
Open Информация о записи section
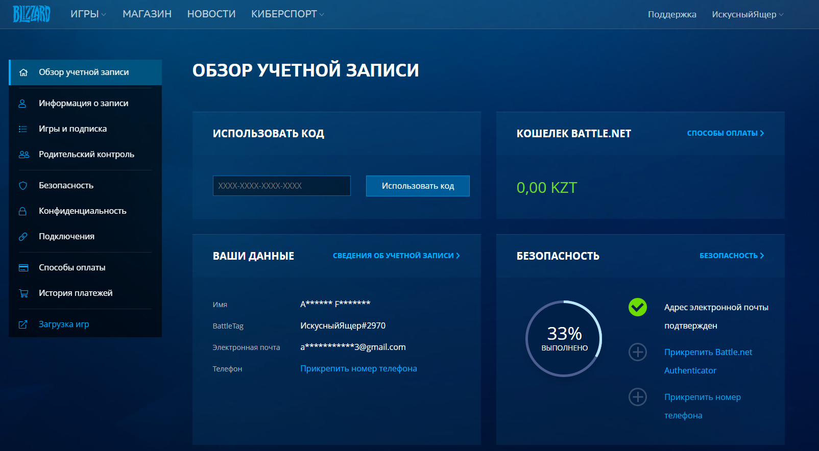tap(85, 104)
